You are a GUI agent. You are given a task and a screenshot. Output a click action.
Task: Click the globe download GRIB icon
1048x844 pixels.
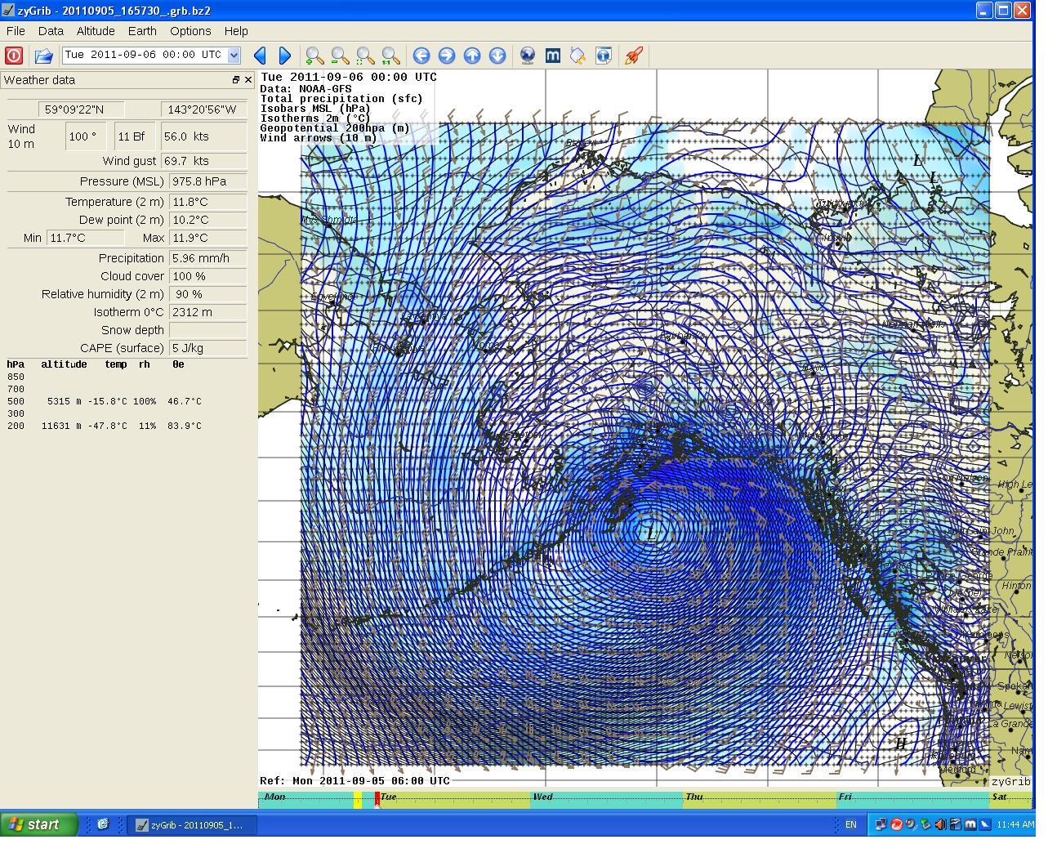click(x=528, y=56)
